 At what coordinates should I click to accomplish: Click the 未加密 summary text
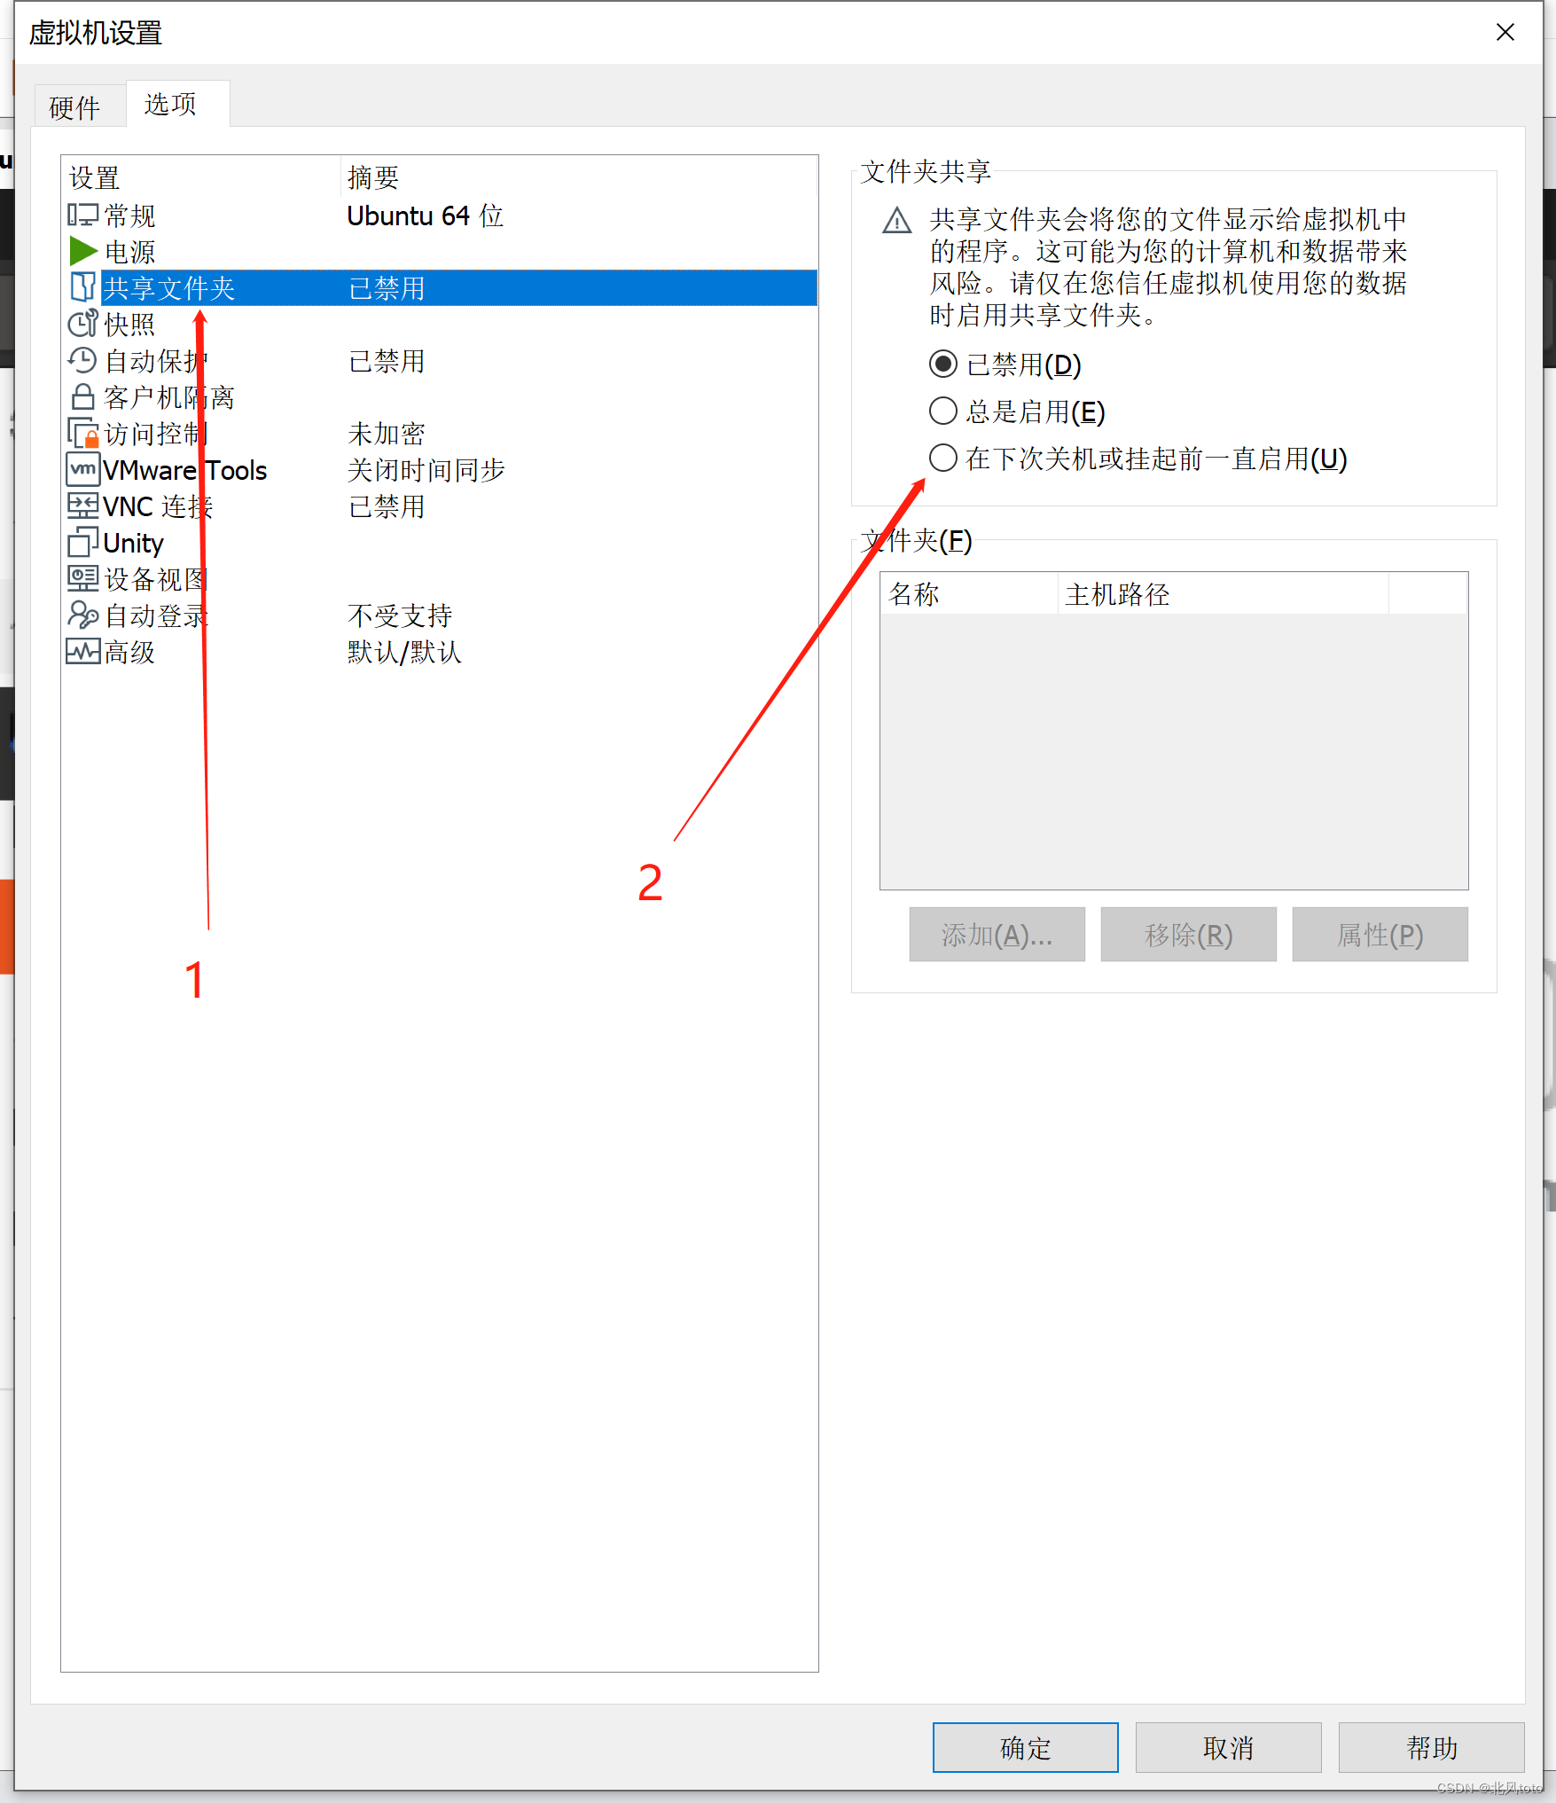point(387,434)
